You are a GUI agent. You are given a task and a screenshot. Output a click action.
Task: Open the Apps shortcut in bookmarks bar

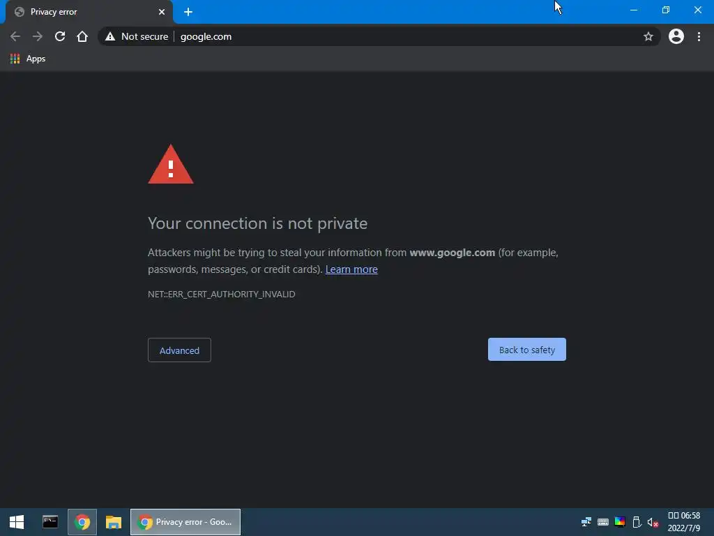point(28,59)
